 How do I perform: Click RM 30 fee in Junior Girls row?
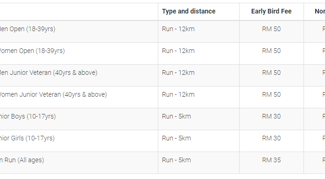pos(271,139)
